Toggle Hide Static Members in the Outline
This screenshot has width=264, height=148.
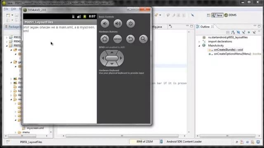coord(243,32)
